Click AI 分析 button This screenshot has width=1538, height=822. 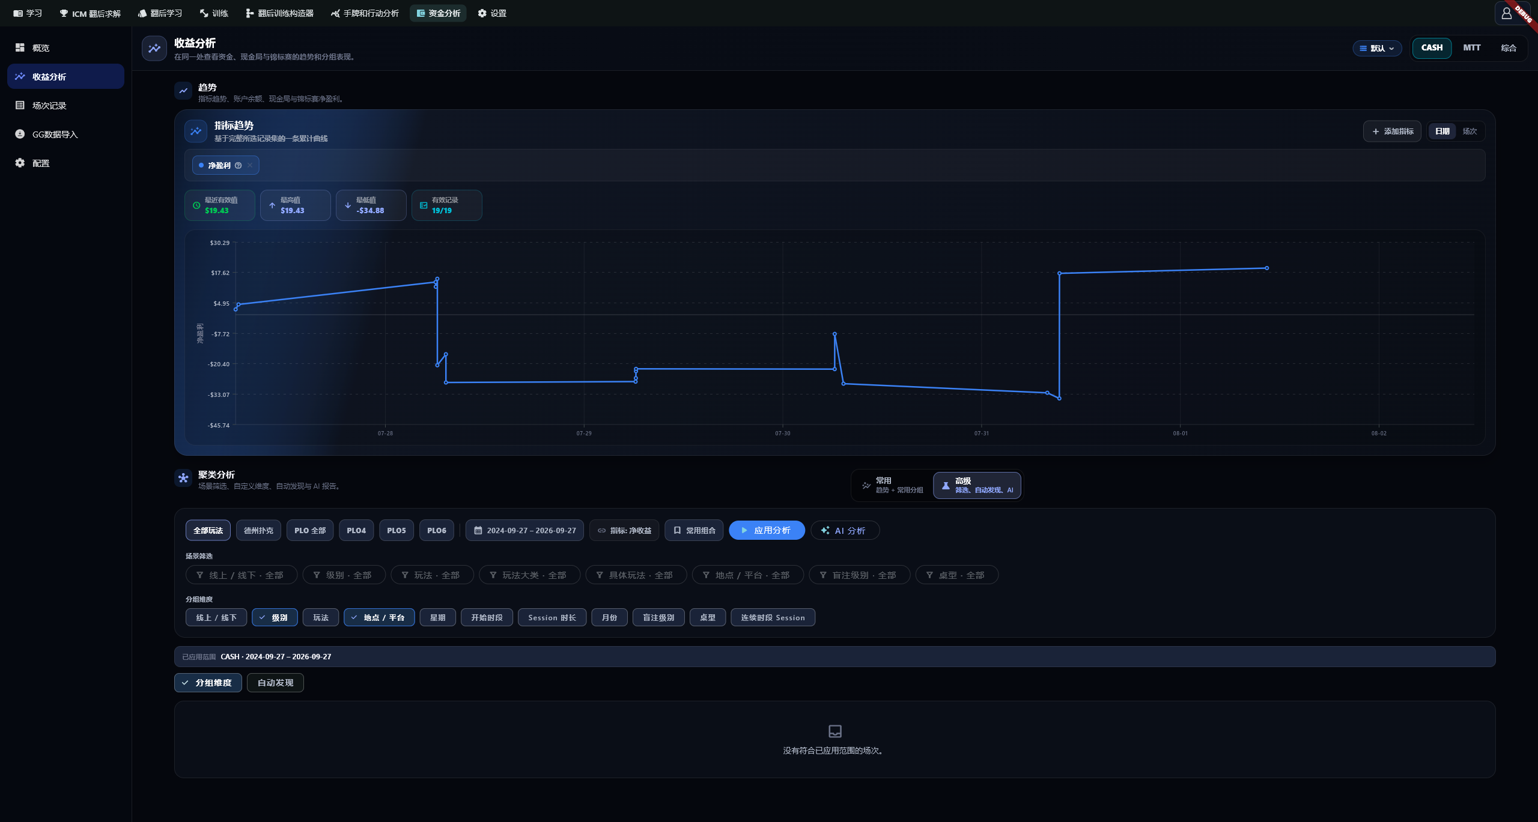point(845,530)
